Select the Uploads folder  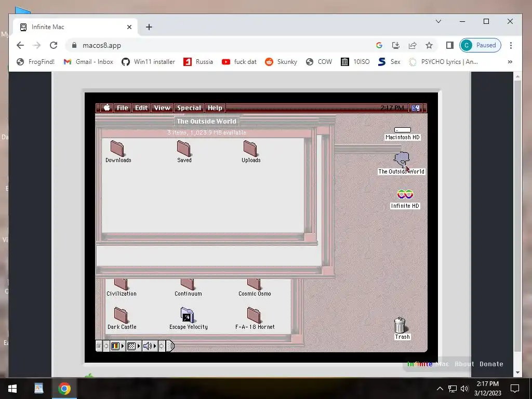tap(251, 152)
